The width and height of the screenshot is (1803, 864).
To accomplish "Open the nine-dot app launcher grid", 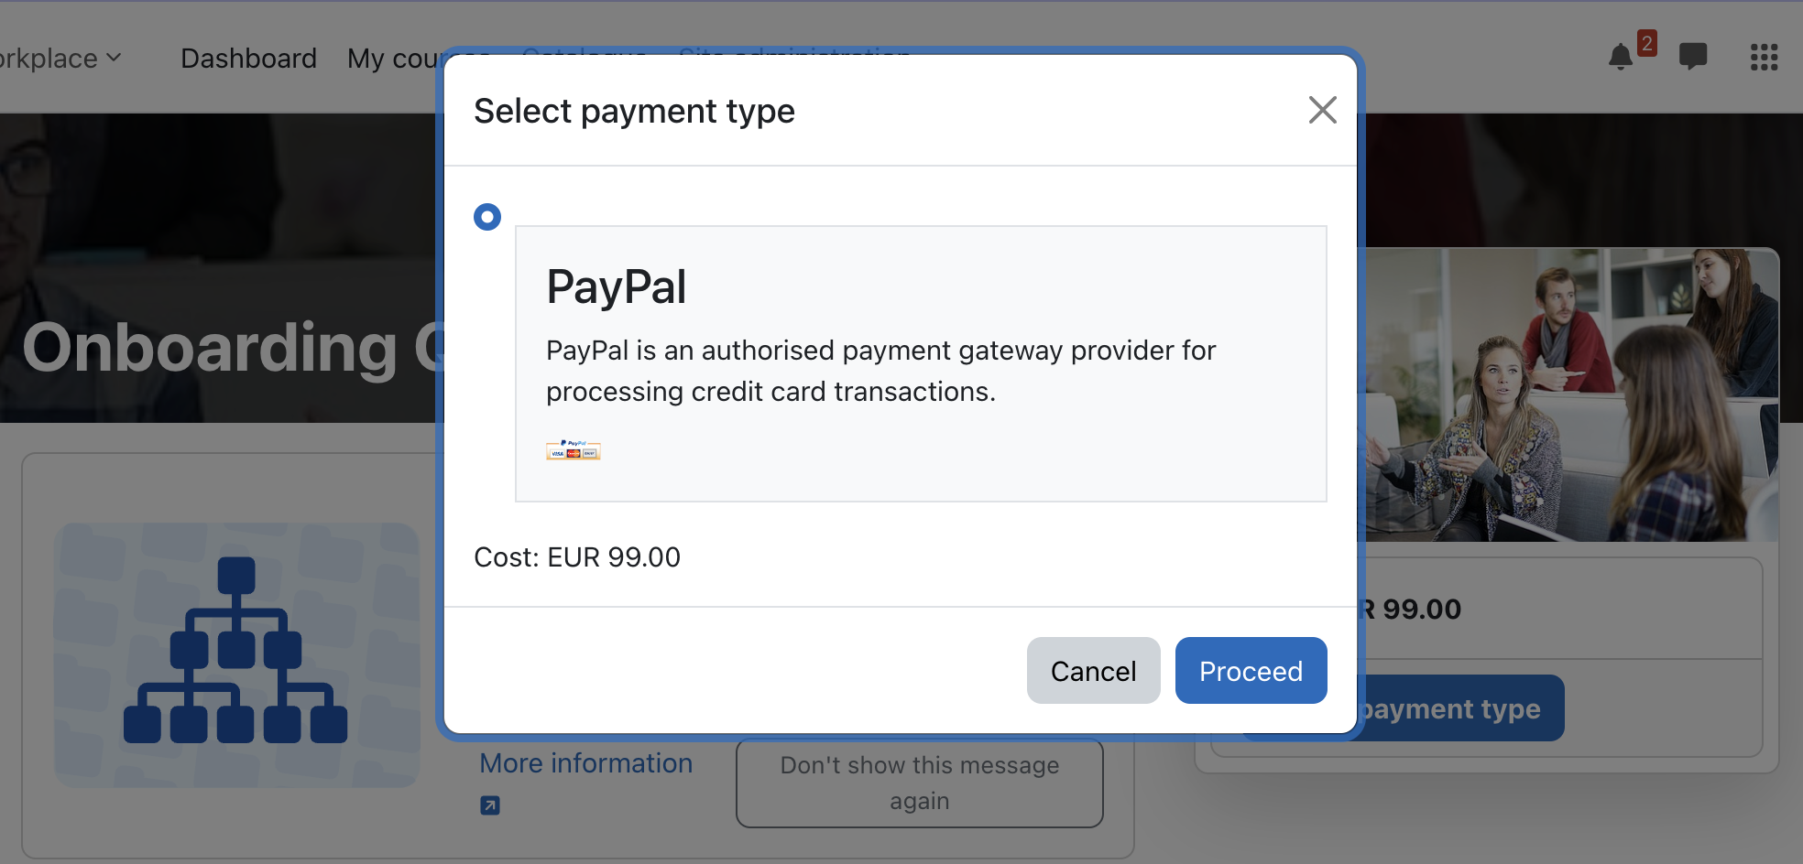I will [x=1764, y=58].
